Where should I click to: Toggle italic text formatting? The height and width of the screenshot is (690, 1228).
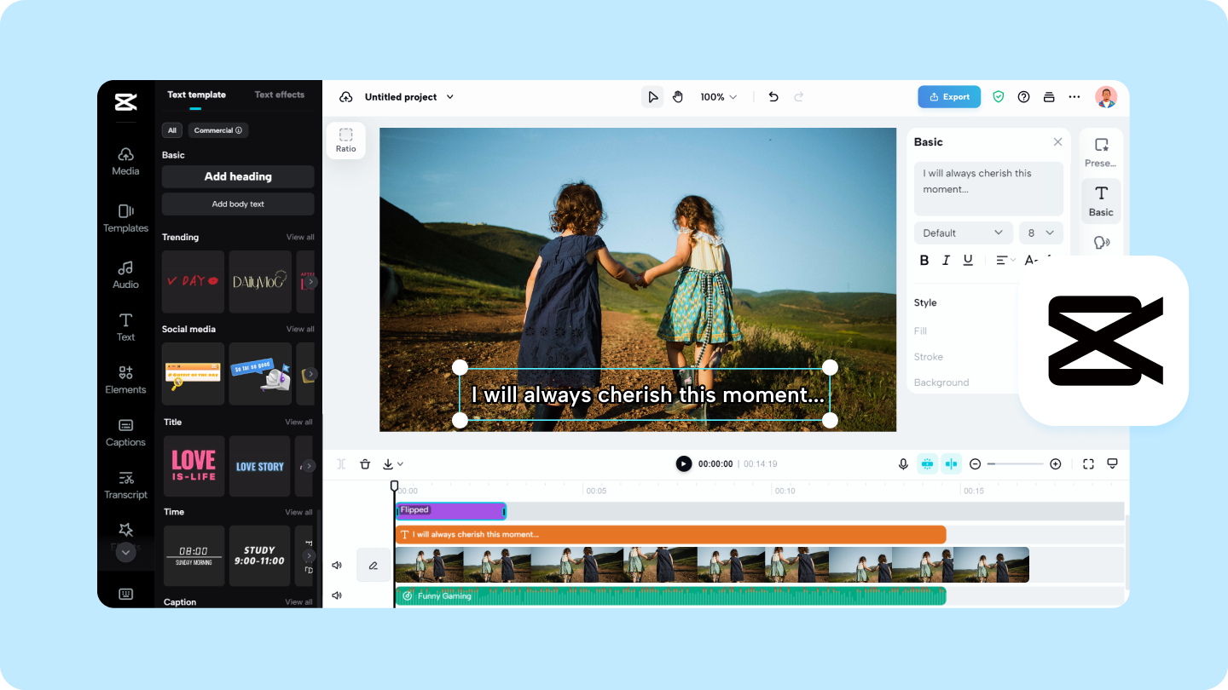coord(946,260)
